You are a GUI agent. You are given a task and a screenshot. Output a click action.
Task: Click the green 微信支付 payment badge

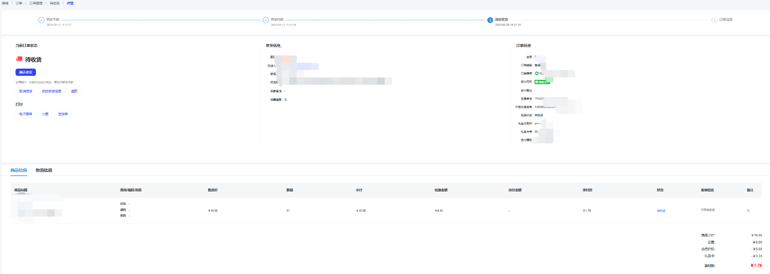(543, 82)
